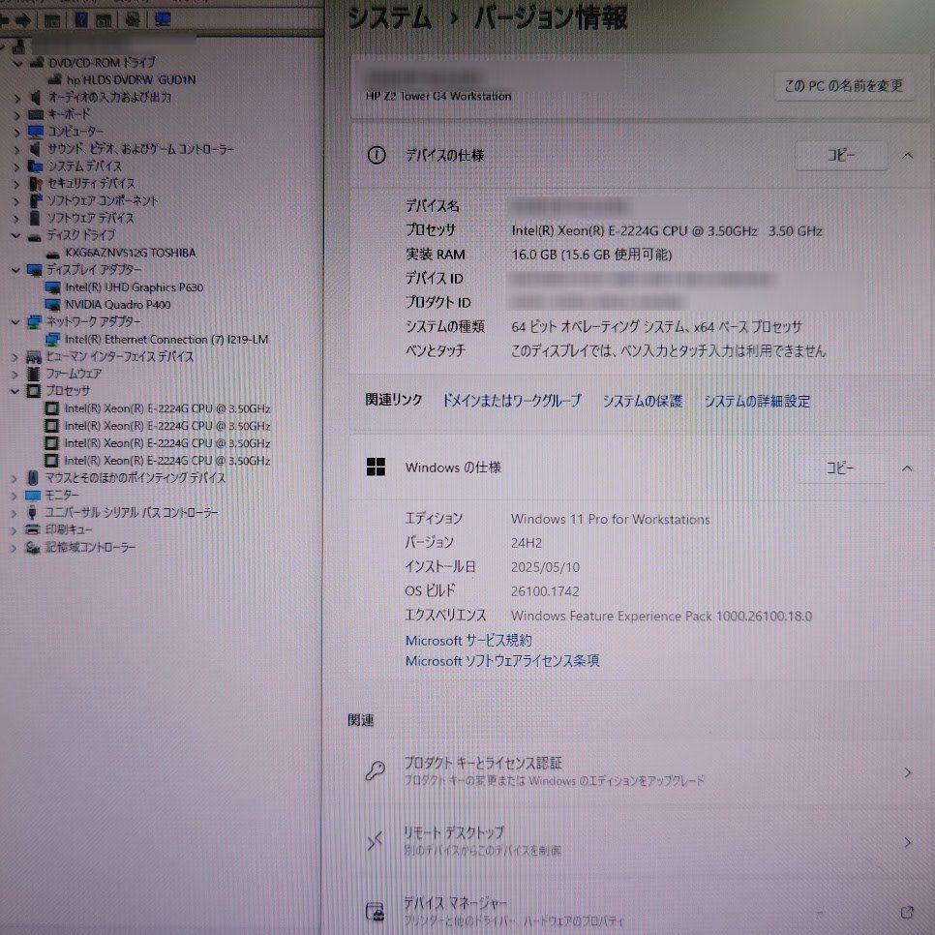
Task: Collapse the プロセッサ tree node
Action: (16, 391)
